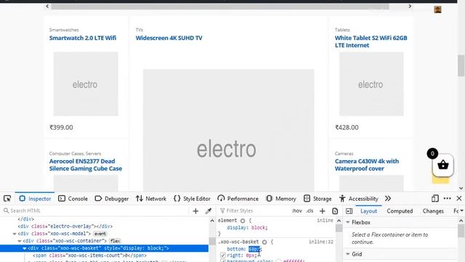Click the page vertical scrollbar thumb
465x262 pixels.
coord(461,65)
